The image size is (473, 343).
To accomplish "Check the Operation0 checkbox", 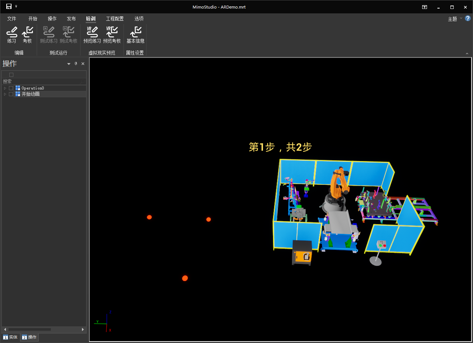I will 11,88.
